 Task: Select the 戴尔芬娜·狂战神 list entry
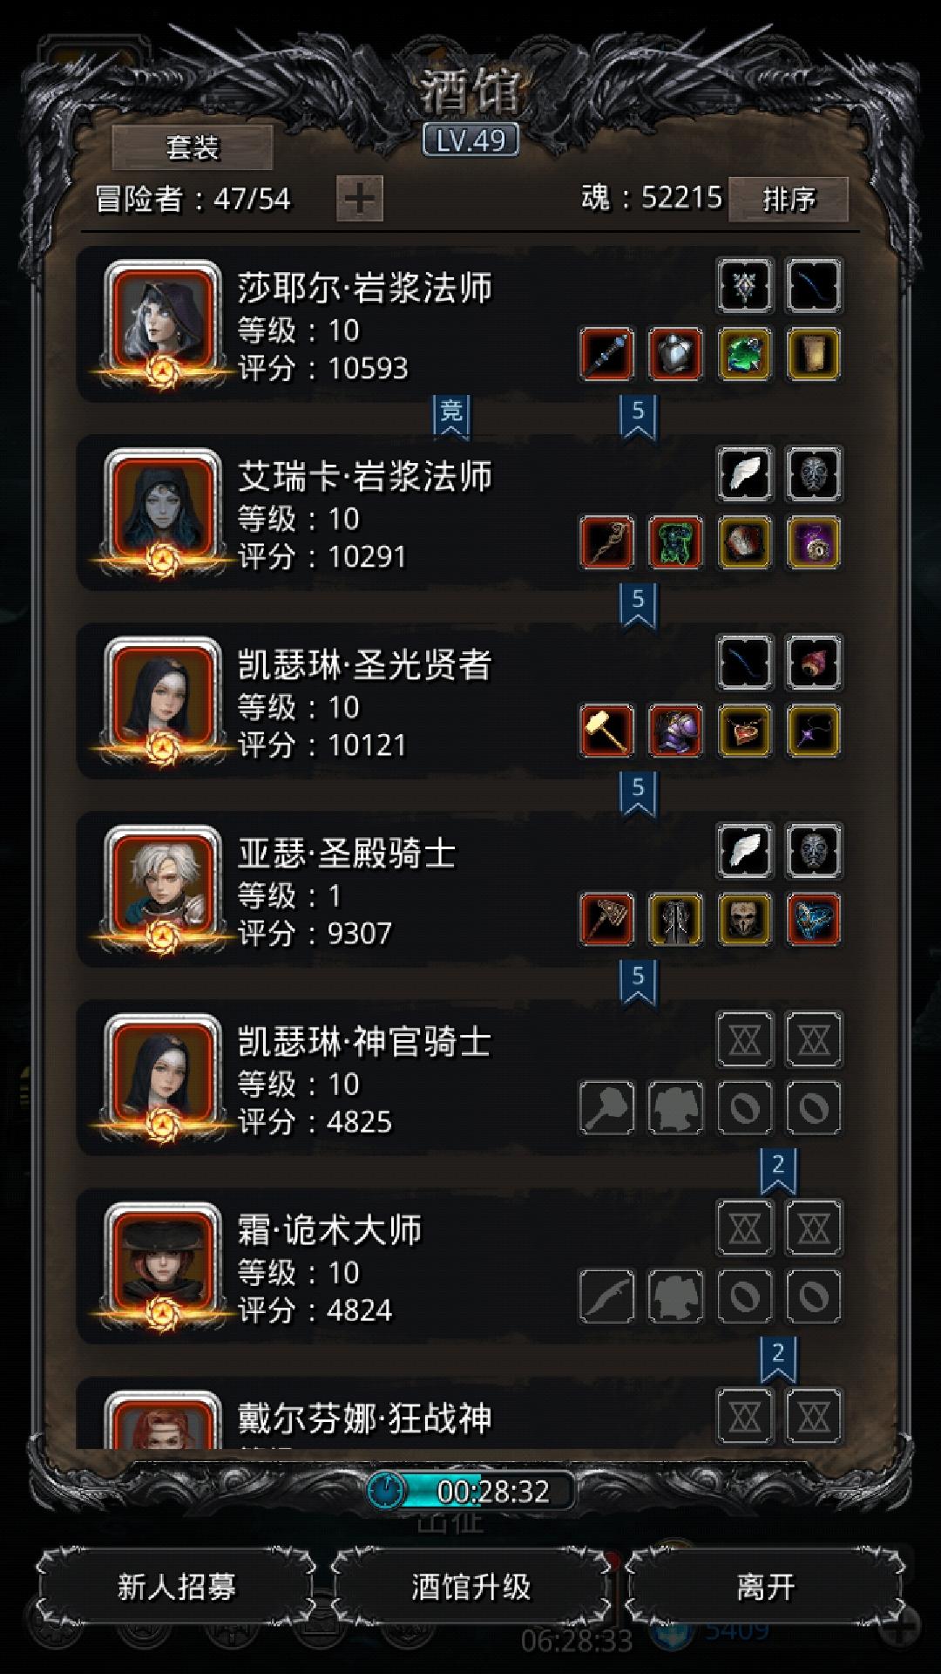pyautogui.click(x=461, y=1414)
